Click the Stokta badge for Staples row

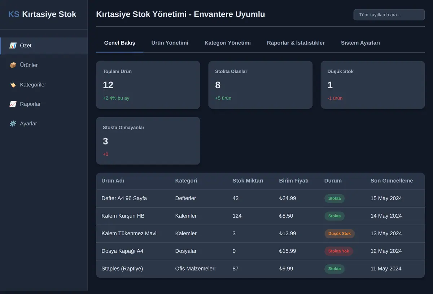coord(334,269)
